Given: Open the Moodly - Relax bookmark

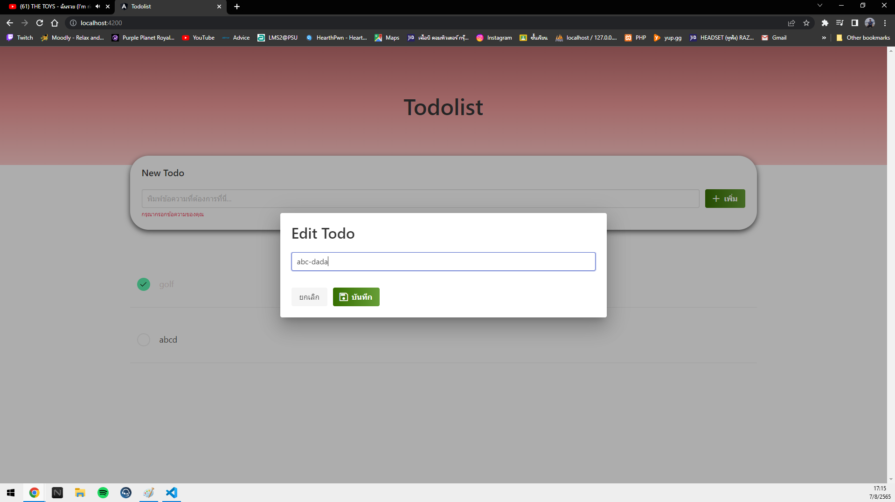Looking at the screenshot, I should (72, 38).
